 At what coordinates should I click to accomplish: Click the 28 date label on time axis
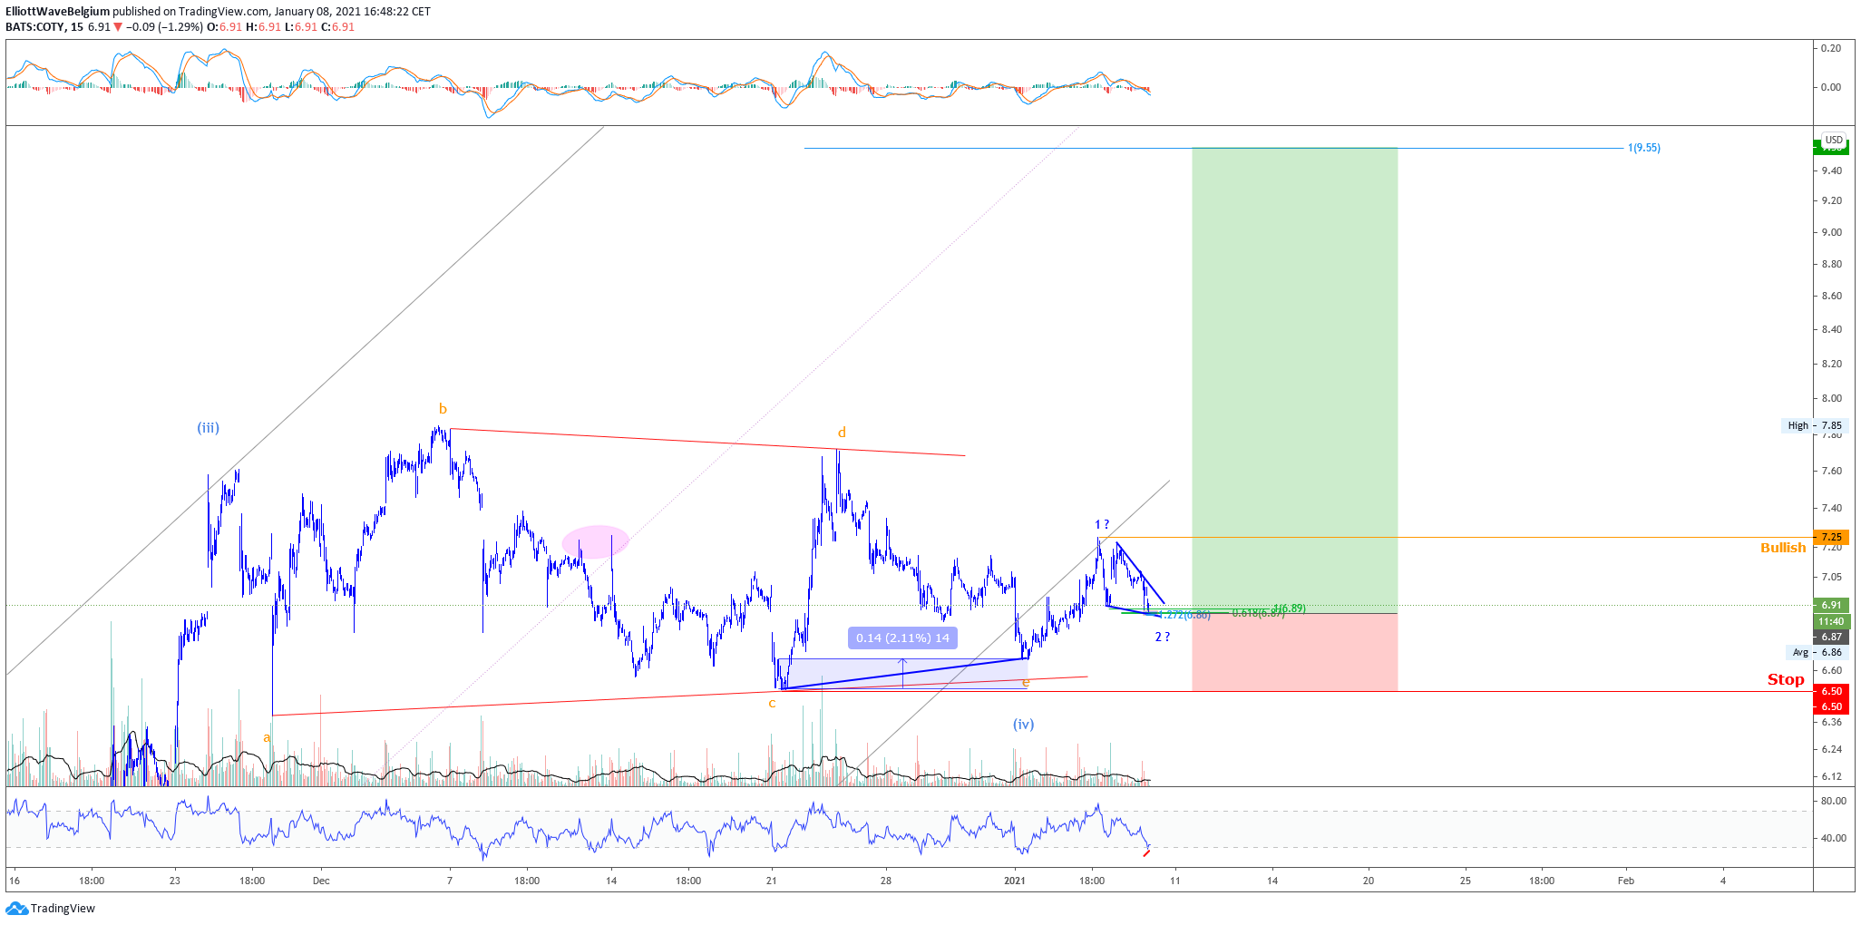(x=886, y=881)
